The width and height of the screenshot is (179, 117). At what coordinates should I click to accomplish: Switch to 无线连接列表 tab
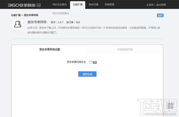(125, 49)
